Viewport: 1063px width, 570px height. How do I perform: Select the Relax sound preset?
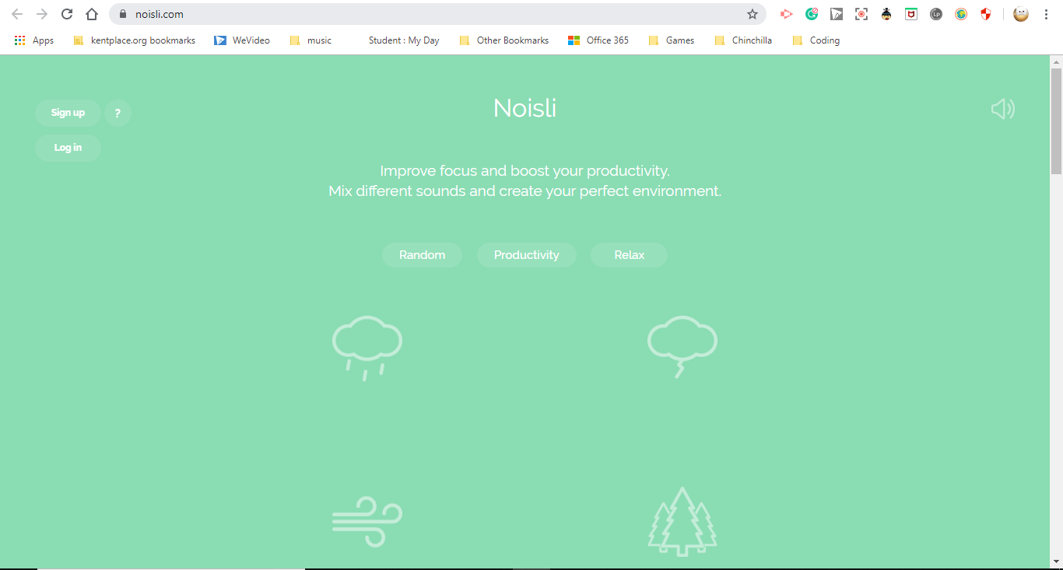[629, 255]
